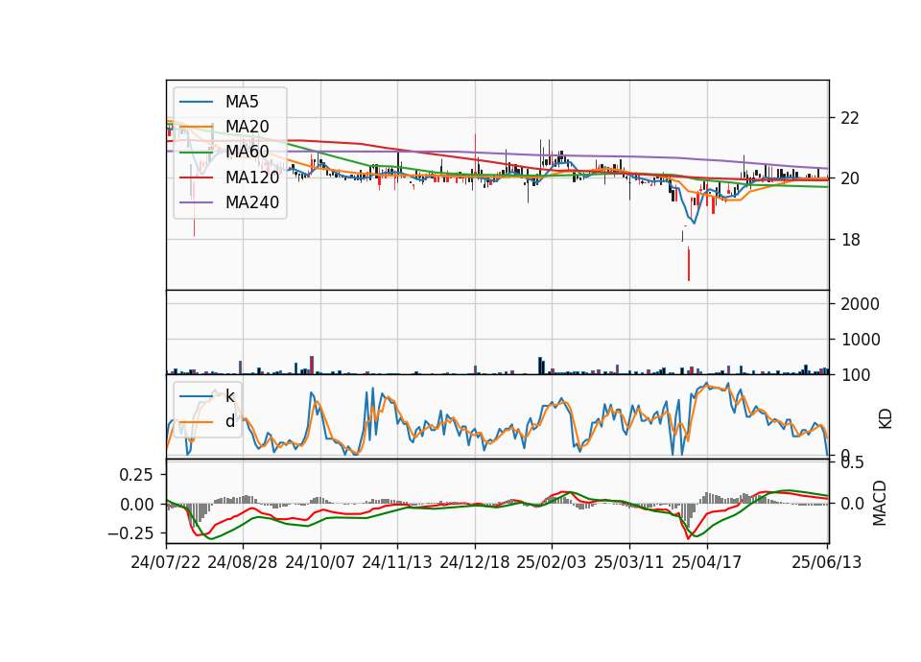Click the MACD left axis value 0.00
Image resolution: width=921 pixels, height=662 pixels.
click(136, 504)
